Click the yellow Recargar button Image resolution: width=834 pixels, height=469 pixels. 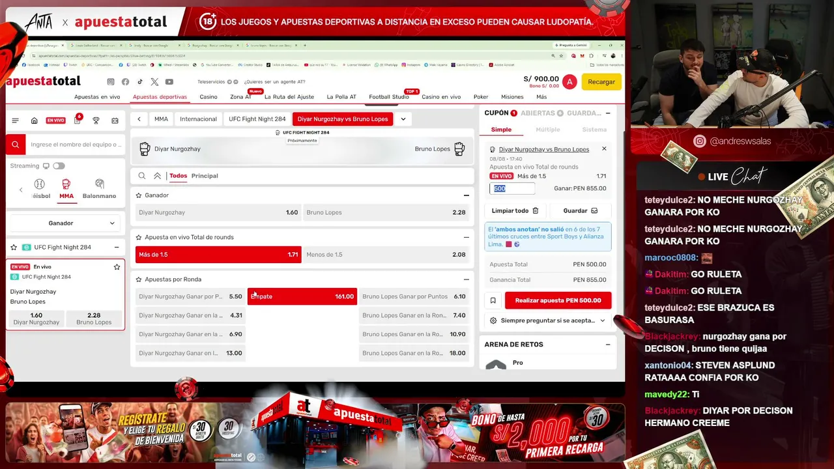click(601, 82)
